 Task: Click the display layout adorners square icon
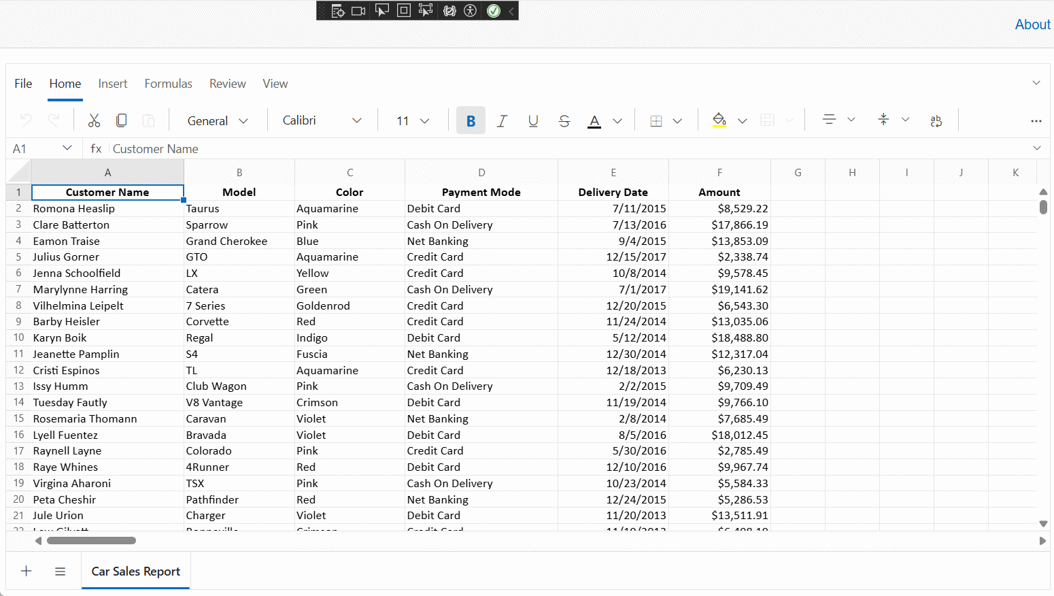pyautogui.click(x=403, y=10)
